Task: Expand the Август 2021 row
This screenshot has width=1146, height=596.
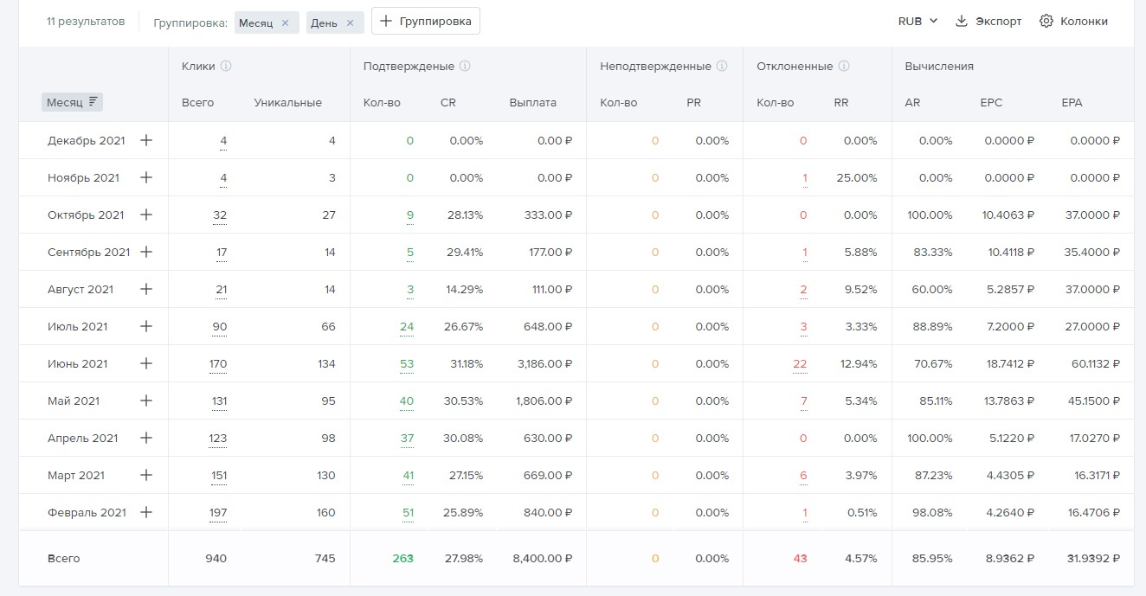Action: 146,289
